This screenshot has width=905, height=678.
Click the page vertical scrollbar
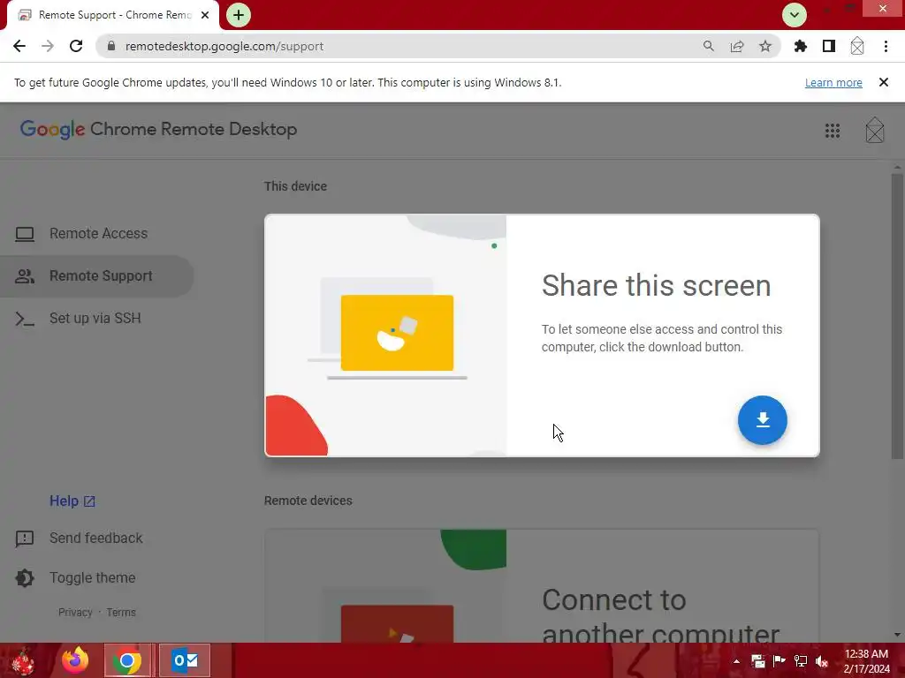[x=897, y=316]
